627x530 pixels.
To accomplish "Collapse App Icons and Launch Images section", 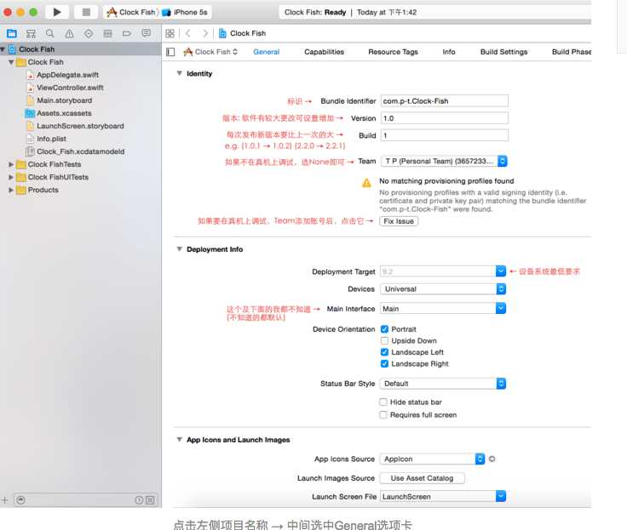I will tap(180, 439).
